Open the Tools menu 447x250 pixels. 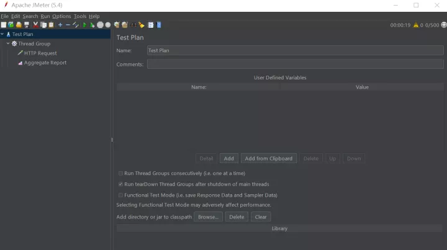80,16
